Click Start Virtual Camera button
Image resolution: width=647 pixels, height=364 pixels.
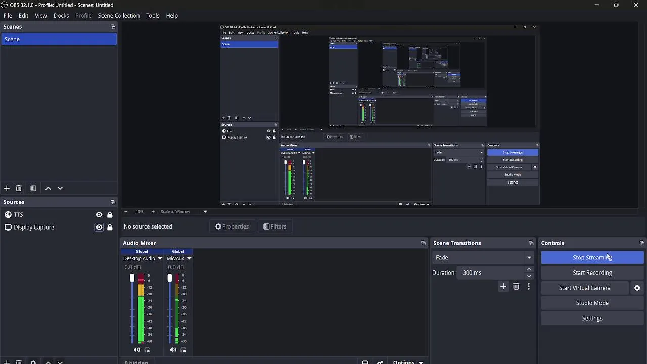[x=585, y=288]
